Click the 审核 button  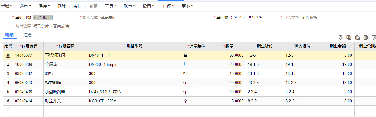tap(77, 6)
